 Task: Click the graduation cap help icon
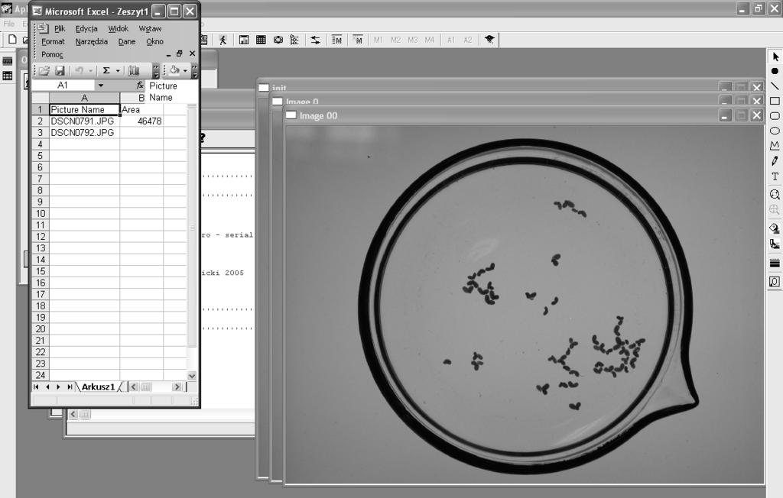(489, 40)
